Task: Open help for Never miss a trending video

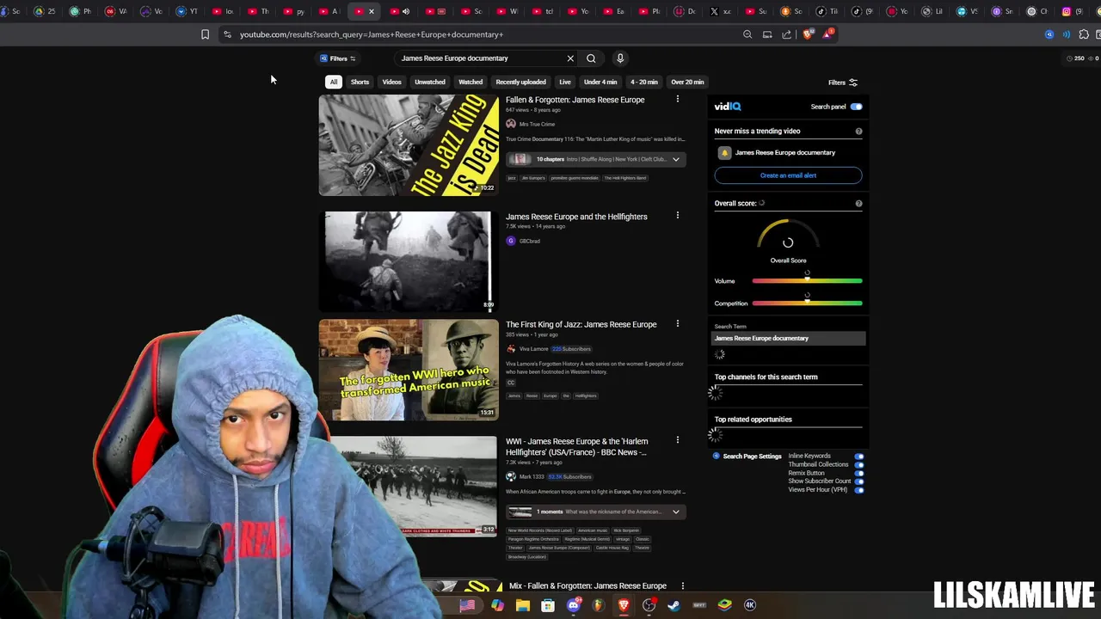Action: point(858,132)
